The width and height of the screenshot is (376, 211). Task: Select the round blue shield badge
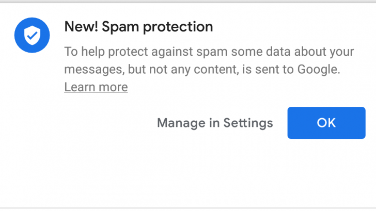click(x=32, y=36)
